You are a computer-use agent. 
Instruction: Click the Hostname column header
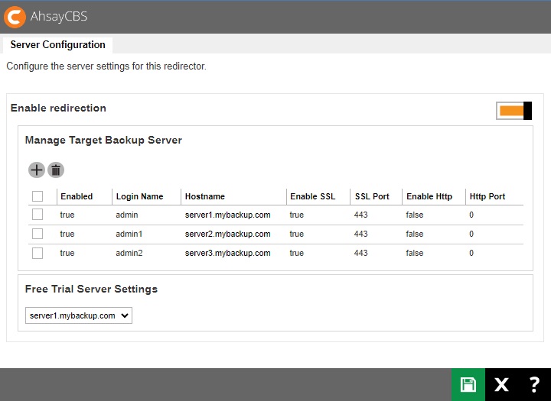(205, 196)
